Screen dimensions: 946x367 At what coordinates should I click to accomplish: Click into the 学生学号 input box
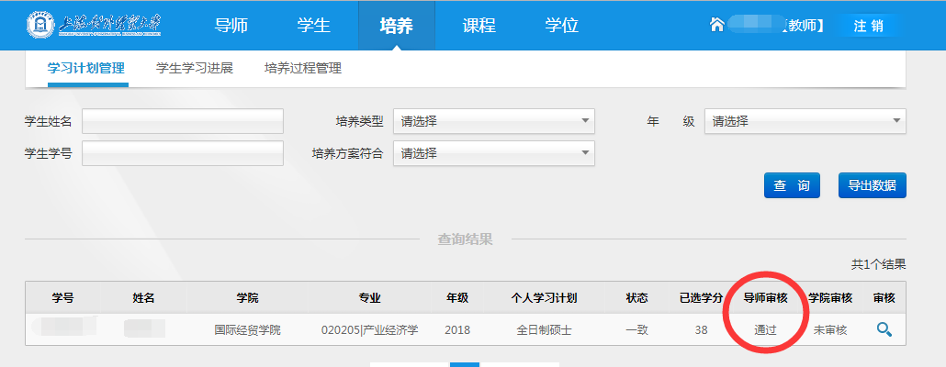point(183,153)
